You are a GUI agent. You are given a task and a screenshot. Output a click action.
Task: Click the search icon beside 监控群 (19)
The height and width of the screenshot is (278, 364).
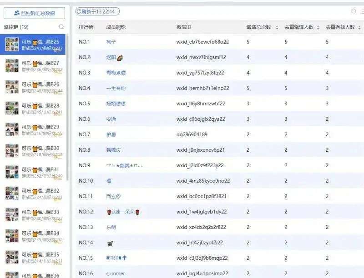click(61, 27)
